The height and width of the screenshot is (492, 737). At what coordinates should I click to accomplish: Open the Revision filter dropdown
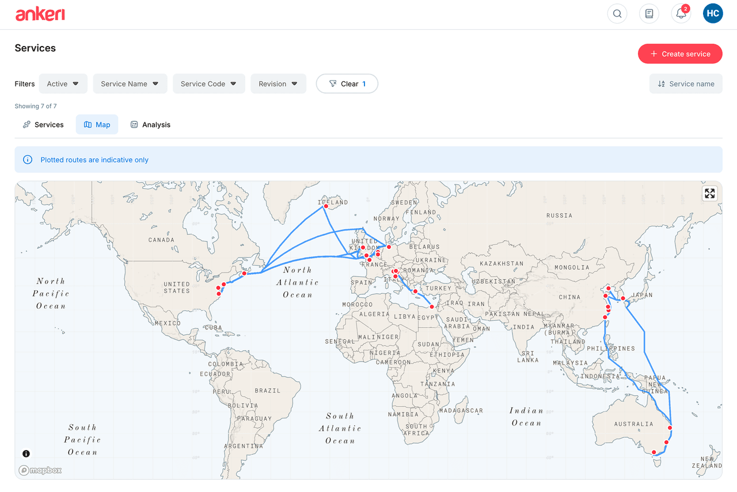click(x=278, y=83)
